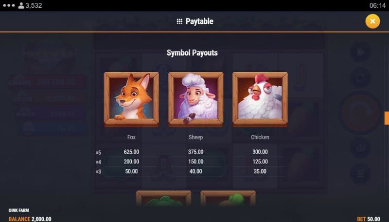This screenshot has height=222, width=389.
Task: Click the player count person icon
Action: tap(21, 5)
